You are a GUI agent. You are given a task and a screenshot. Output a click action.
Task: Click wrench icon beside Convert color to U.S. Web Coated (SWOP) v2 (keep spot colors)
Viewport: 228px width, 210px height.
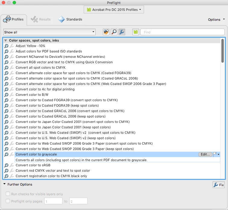coord(12,138)
